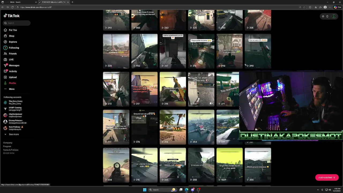Favorite this page with the star icon
Viewport: 343px width, 193px height.
304,7
